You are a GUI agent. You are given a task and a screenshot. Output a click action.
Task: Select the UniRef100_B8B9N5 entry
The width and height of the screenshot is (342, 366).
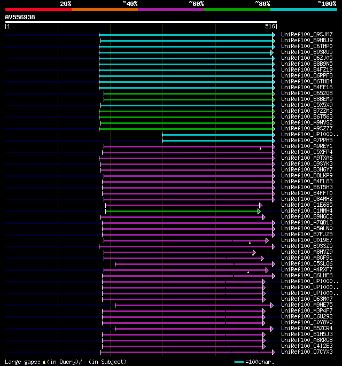click(307, 64)
